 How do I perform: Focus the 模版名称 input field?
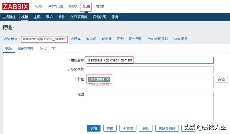pos(150,60)
